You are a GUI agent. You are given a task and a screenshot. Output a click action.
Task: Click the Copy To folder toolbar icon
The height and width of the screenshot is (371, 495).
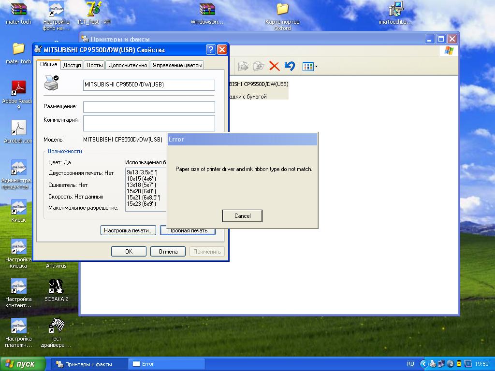(x=259, y=66)
